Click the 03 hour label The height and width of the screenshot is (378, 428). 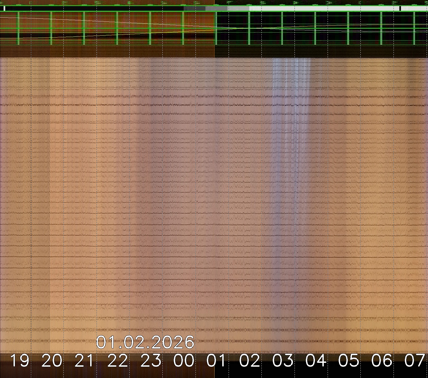click(x=283, y=361)
